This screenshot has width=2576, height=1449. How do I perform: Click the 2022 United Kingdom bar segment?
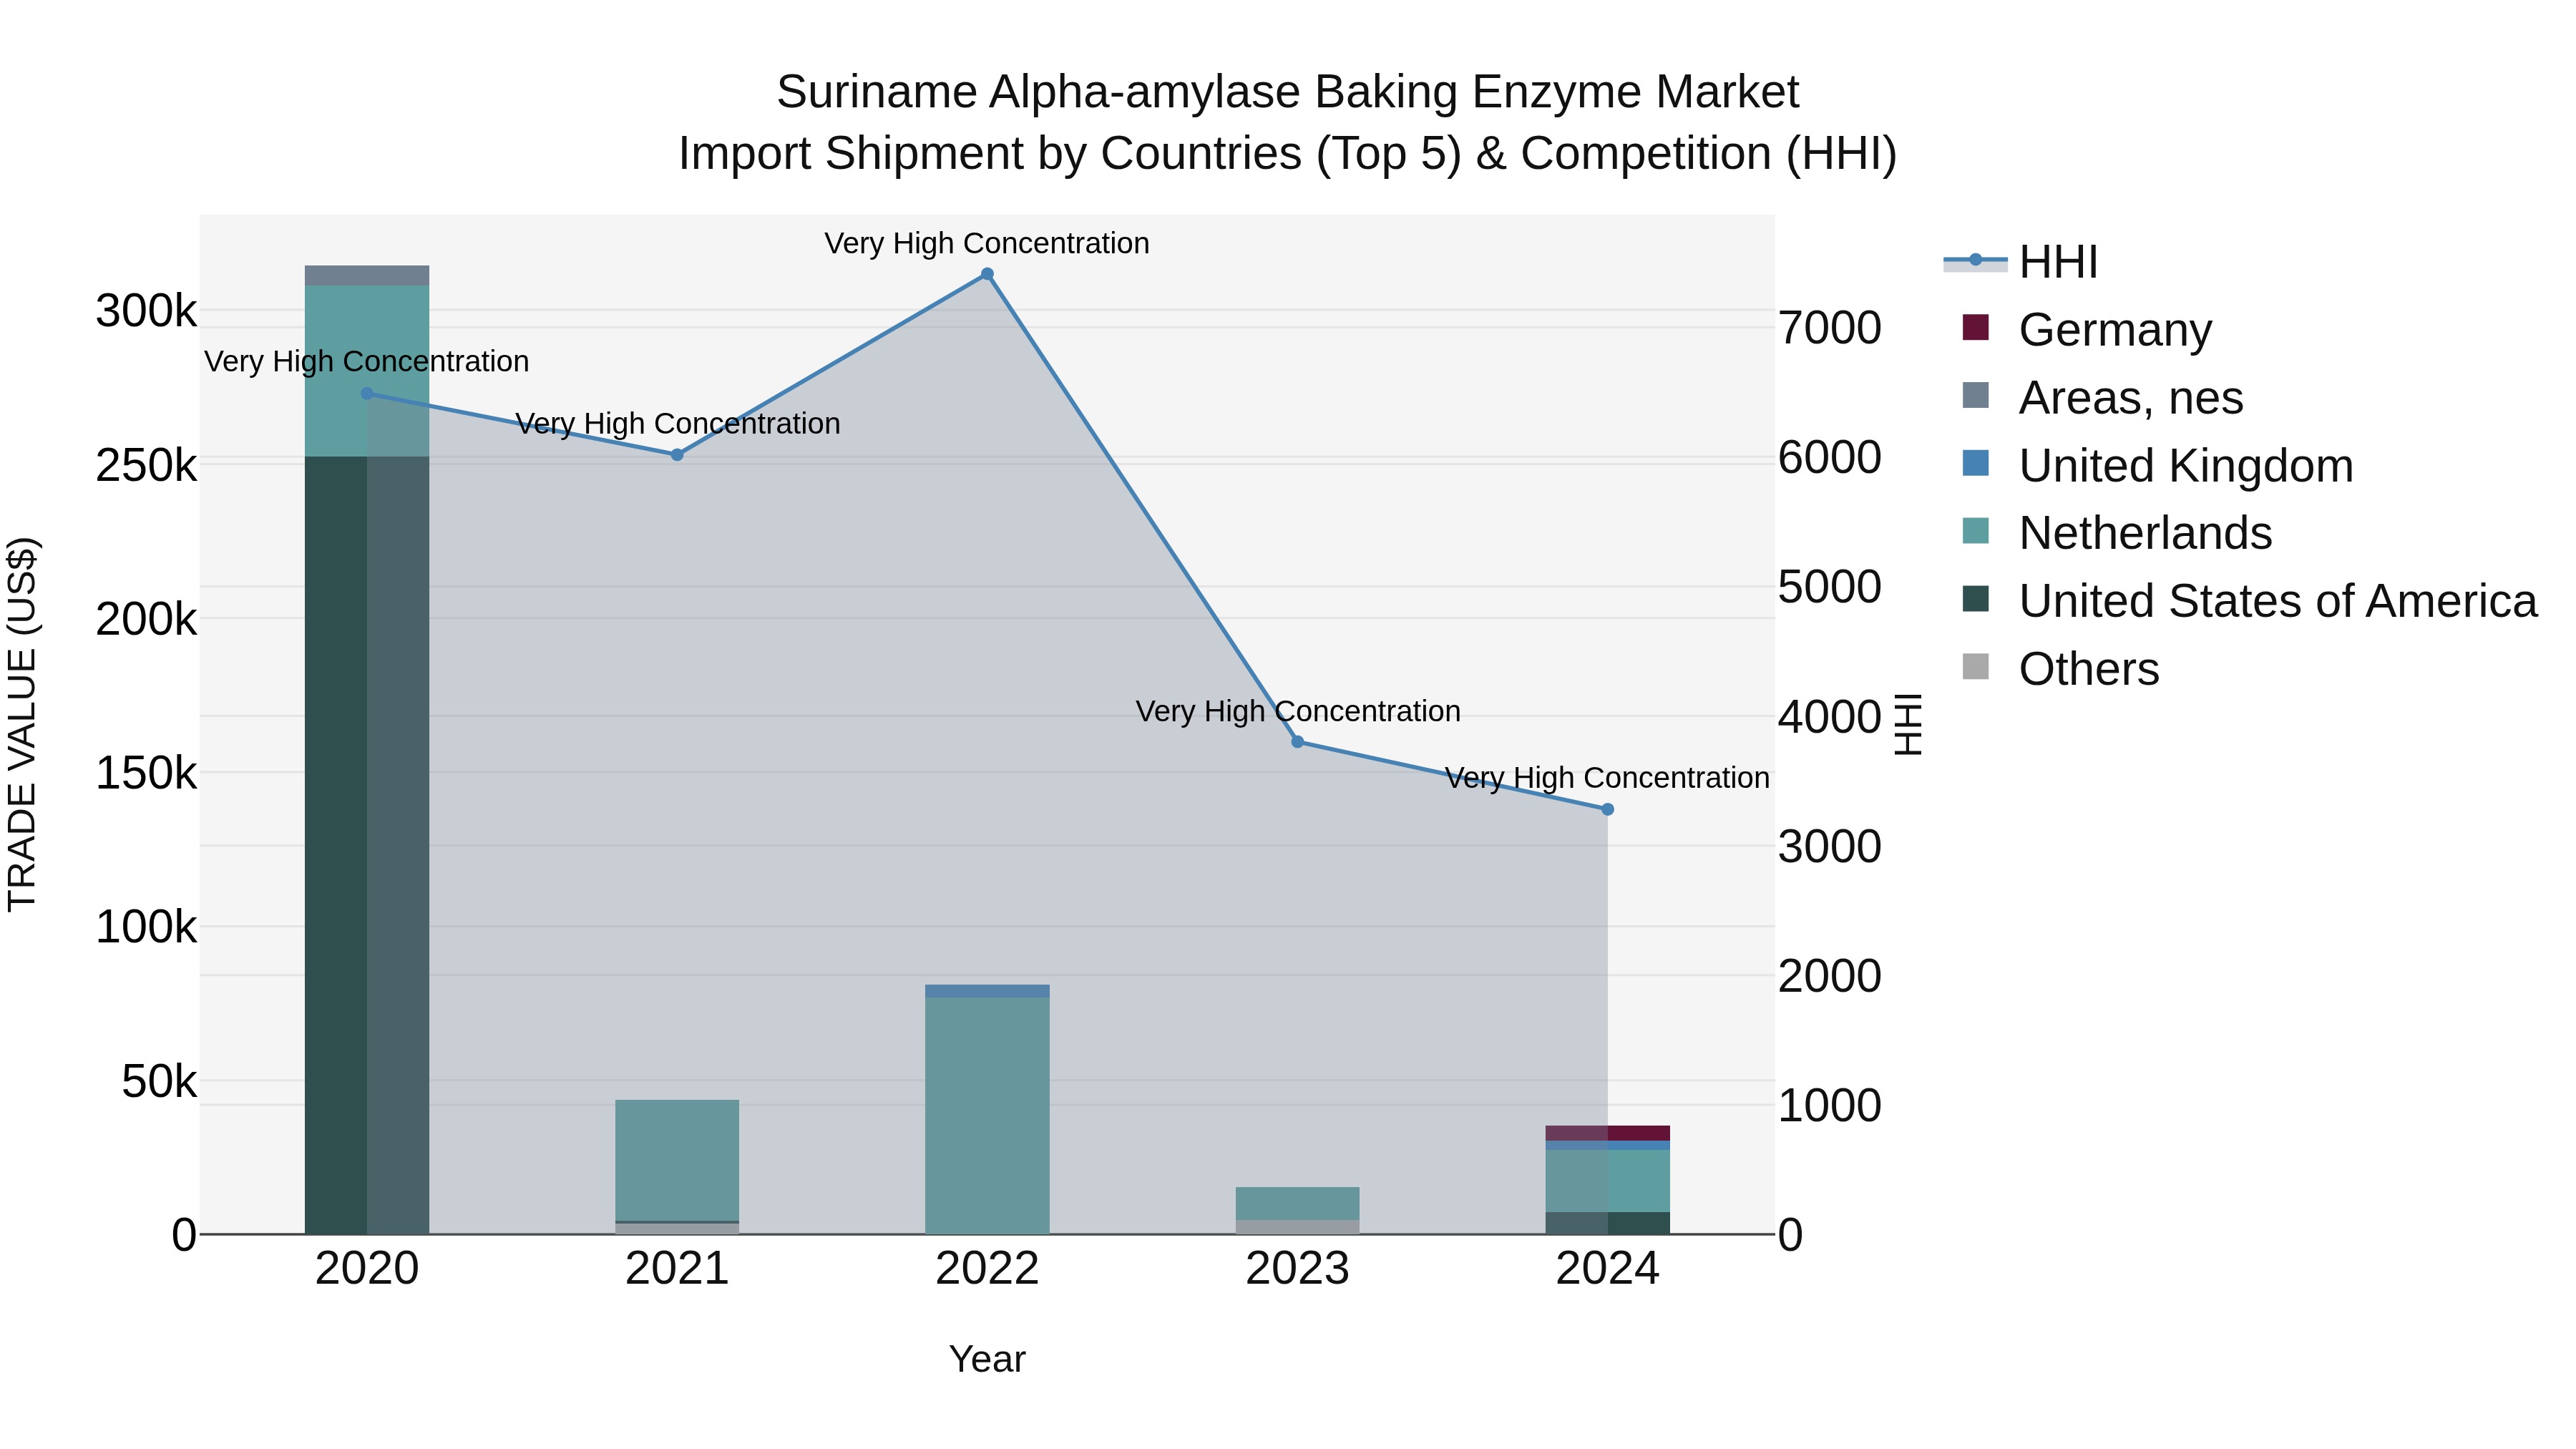[x=987, y=991]
